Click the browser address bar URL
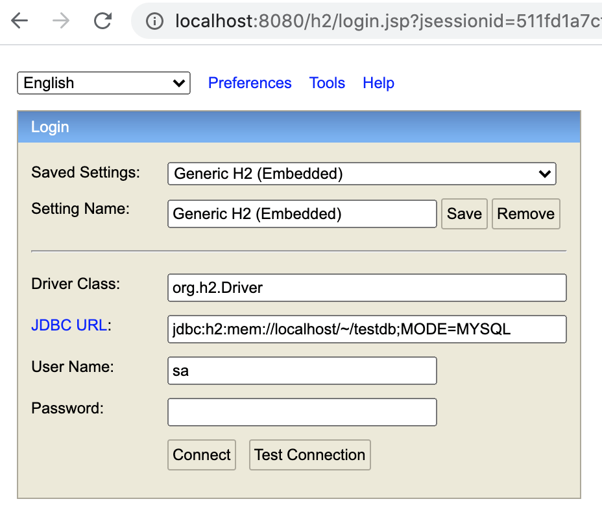 (x=383, y=22)
